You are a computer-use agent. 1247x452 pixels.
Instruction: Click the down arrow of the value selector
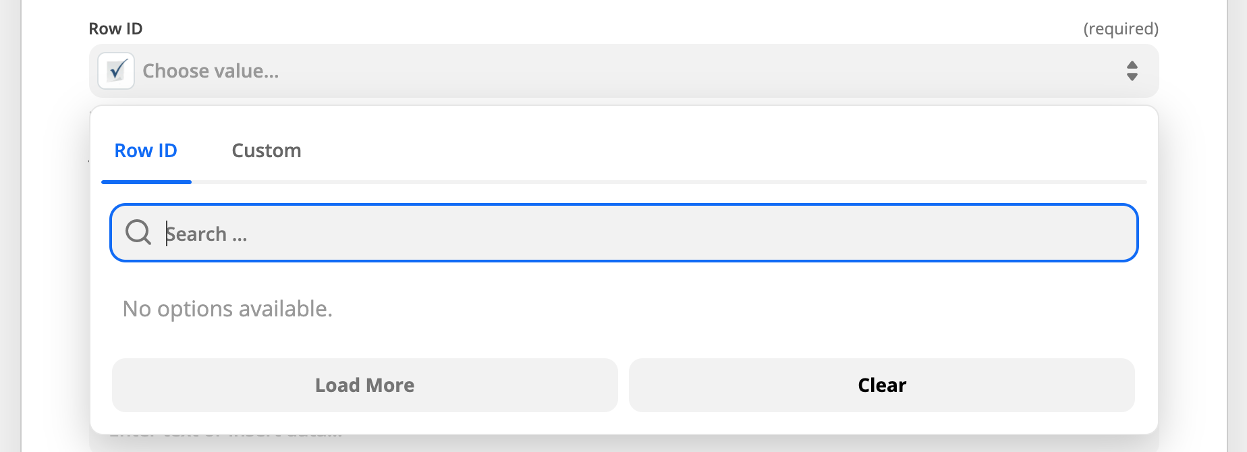coord(1132,77)
